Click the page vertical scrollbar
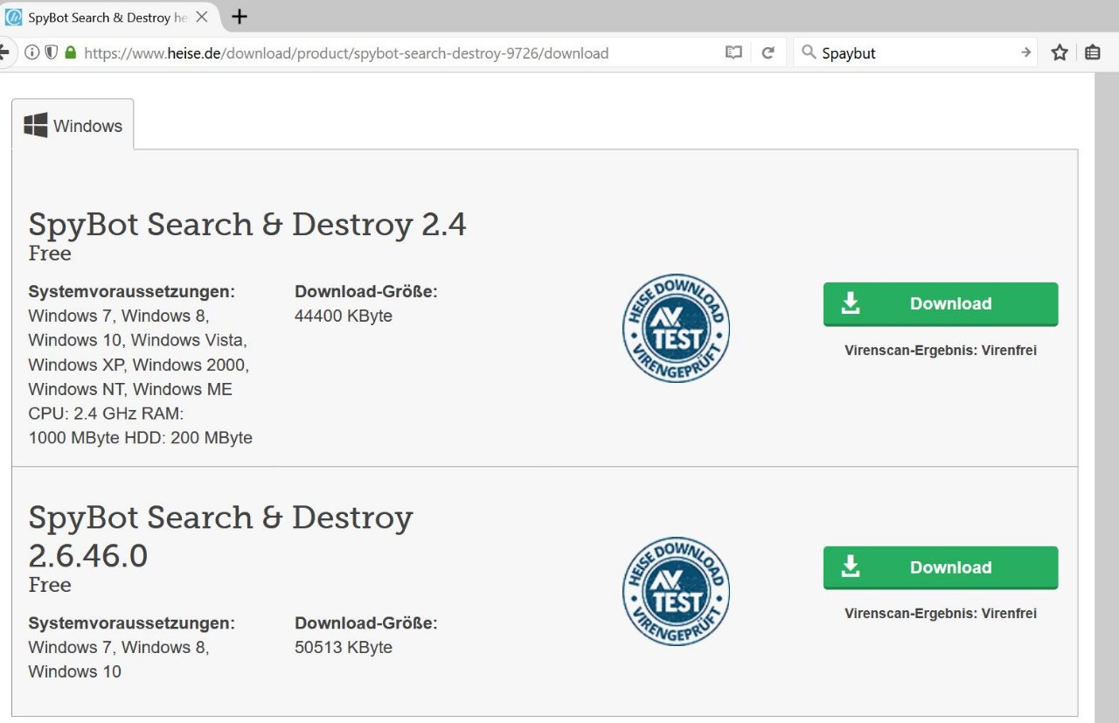The width and height of the screenshot is (1119, 723). (1107, 398)
